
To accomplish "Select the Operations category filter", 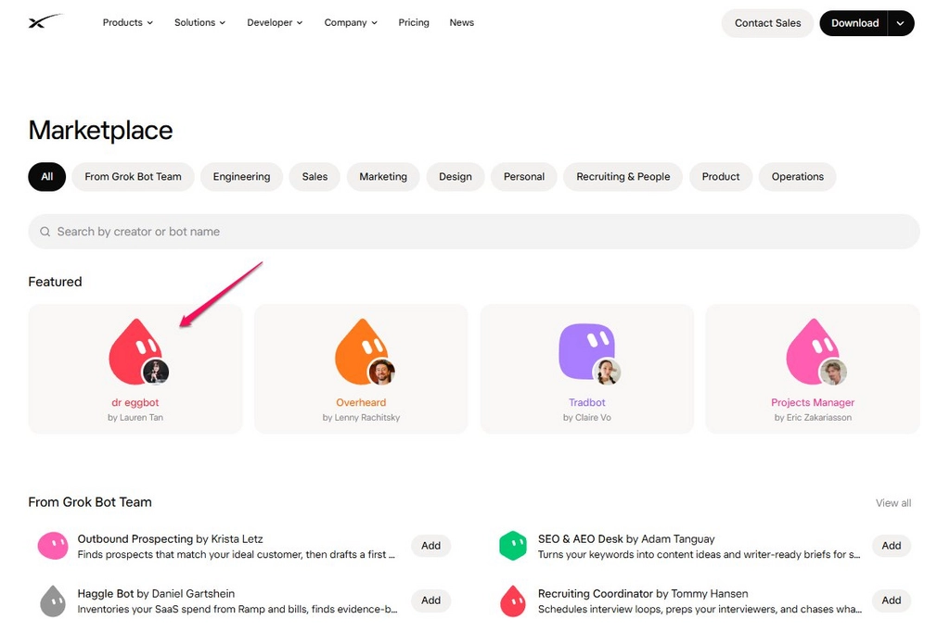I will tap(797, 177).
